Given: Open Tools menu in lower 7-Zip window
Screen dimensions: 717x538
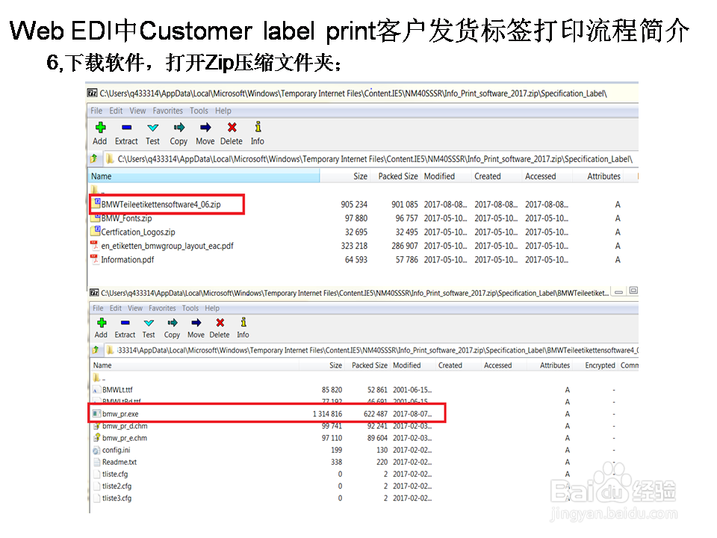Looking at the screenshot, I should 190,309.
